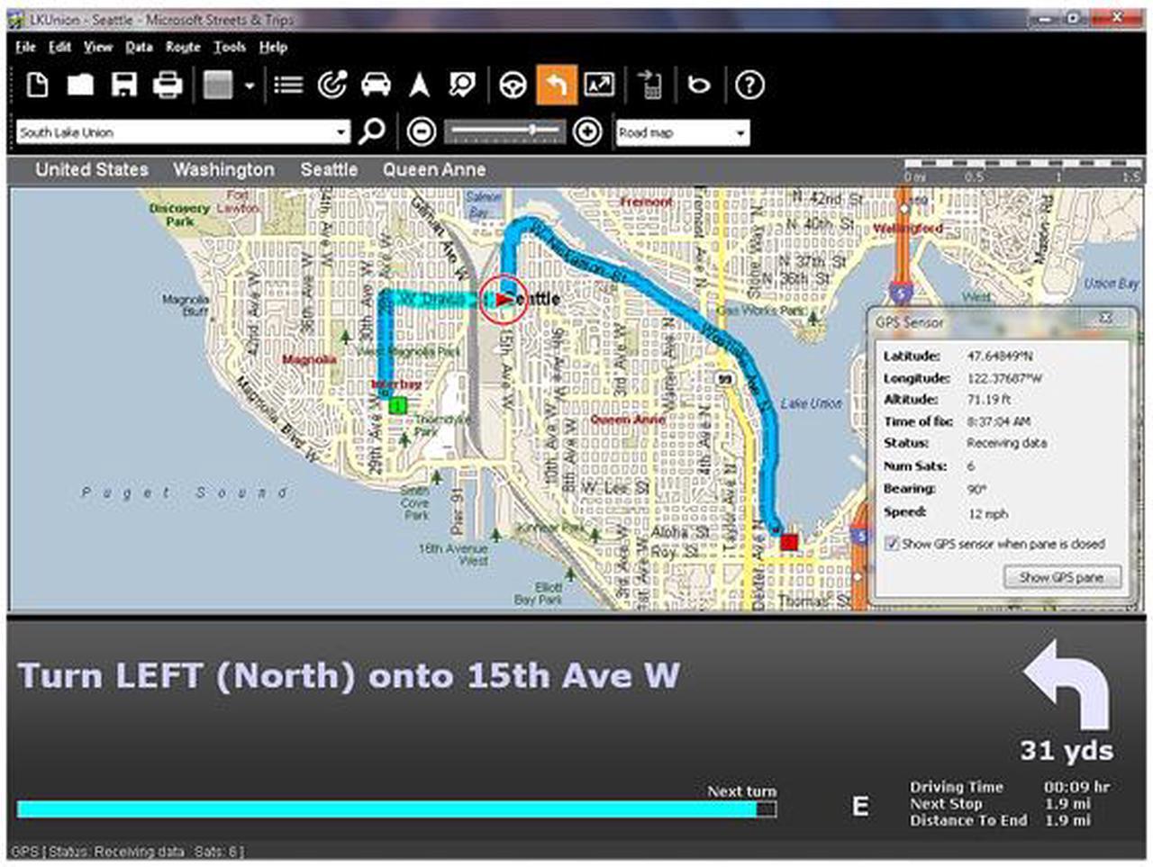
Task: Click the large left turn arrow
Action: pos(1068,684)
